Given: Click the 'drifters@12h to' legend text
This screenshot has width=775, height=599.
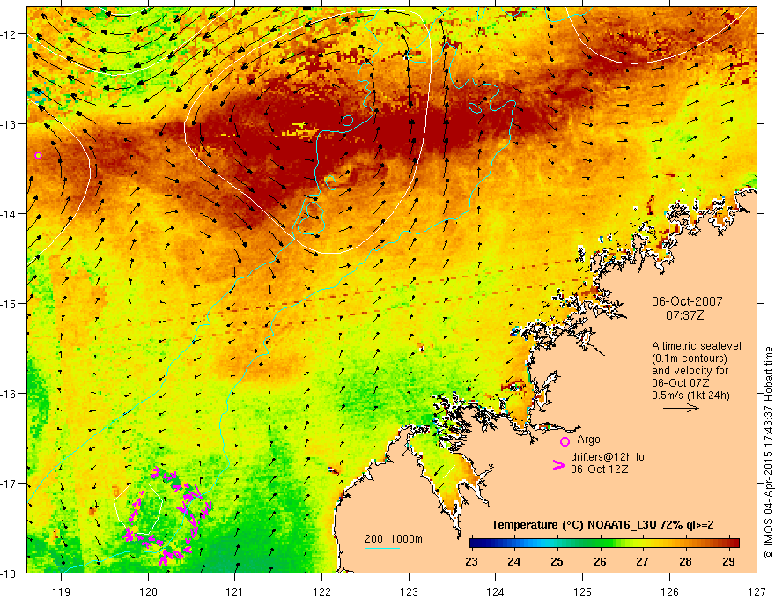Looking at the screenshot, I should [608, 456].
